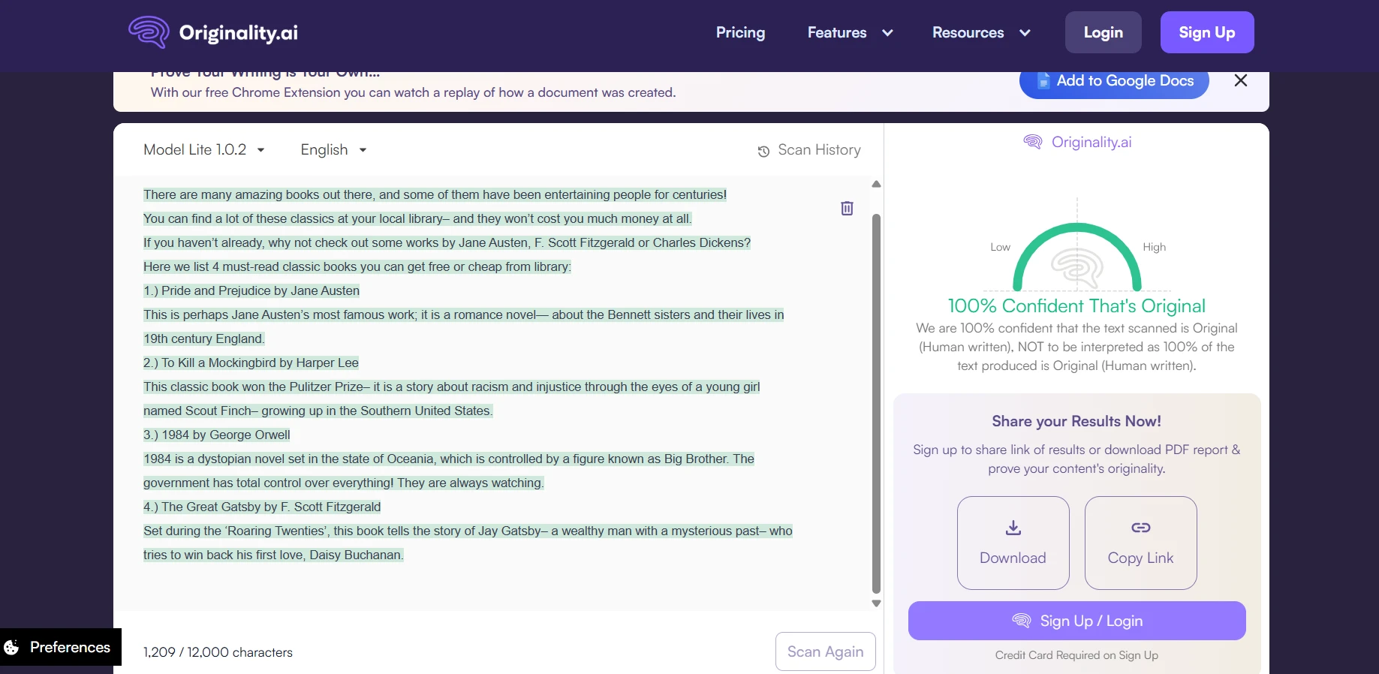Click the brain gauge in the score meter
The width and height of the screenshot is (1379, 674).
(x=1077, y=267)
